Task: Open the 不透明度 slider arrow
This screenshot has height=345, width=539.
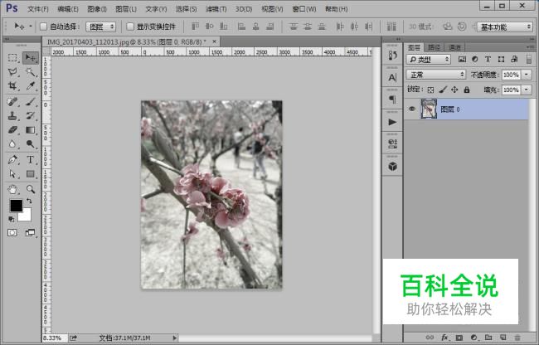Action: tap(527, 75)
